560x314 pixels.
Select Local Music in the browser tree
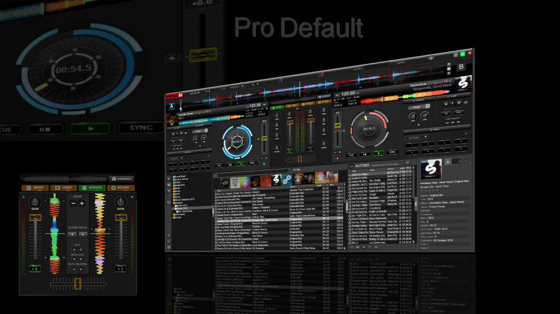[179, 176]
